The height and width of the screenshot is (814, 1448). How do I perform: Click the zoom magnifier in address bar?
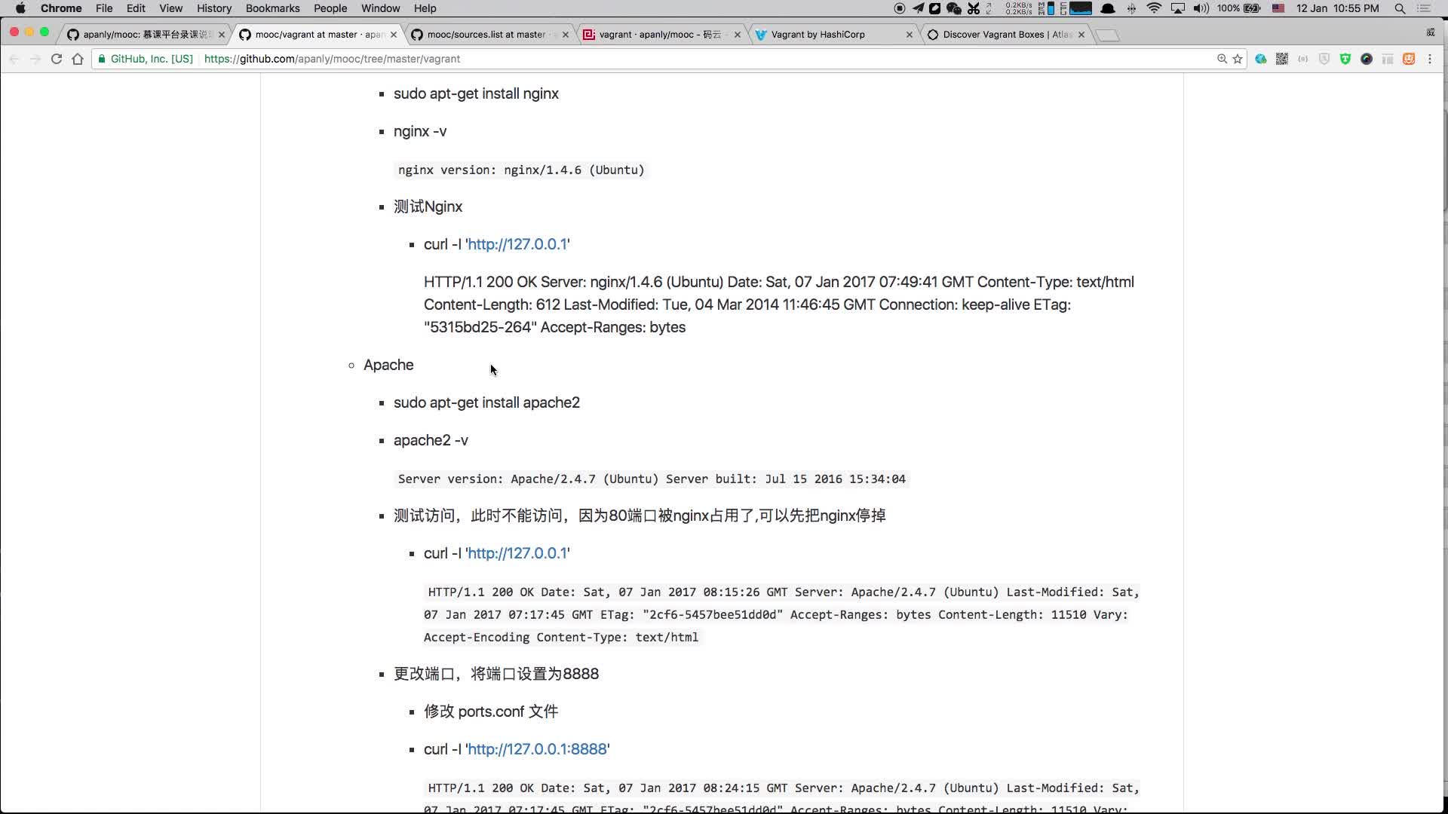[x=1222, y=59]
